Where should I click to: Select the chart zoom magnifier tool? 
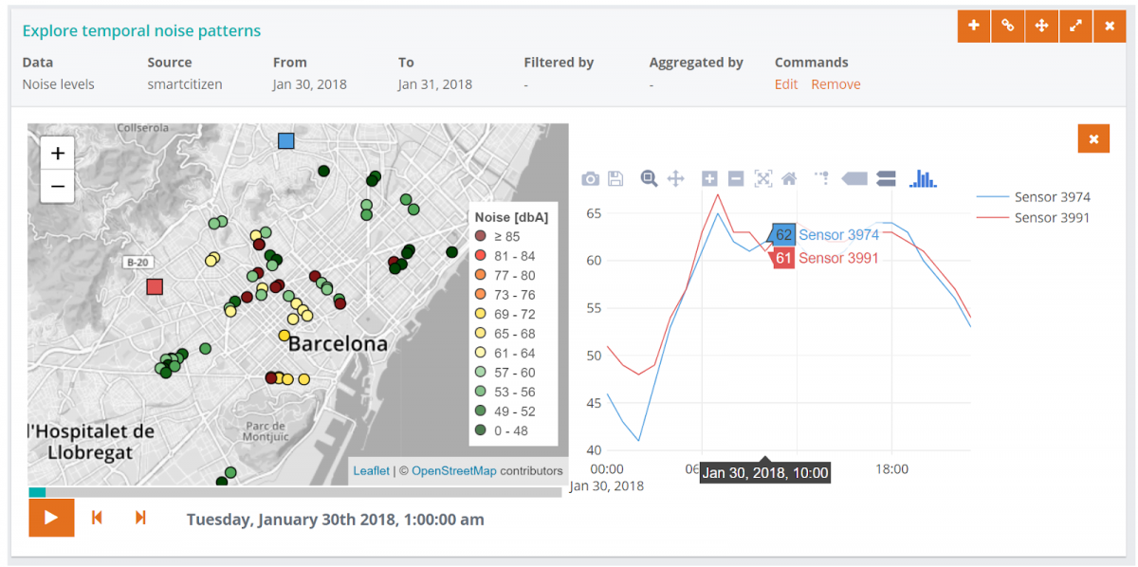[650, 178]
